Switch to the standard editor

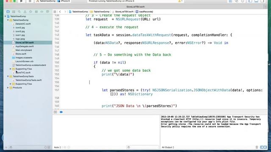point(230,1)
